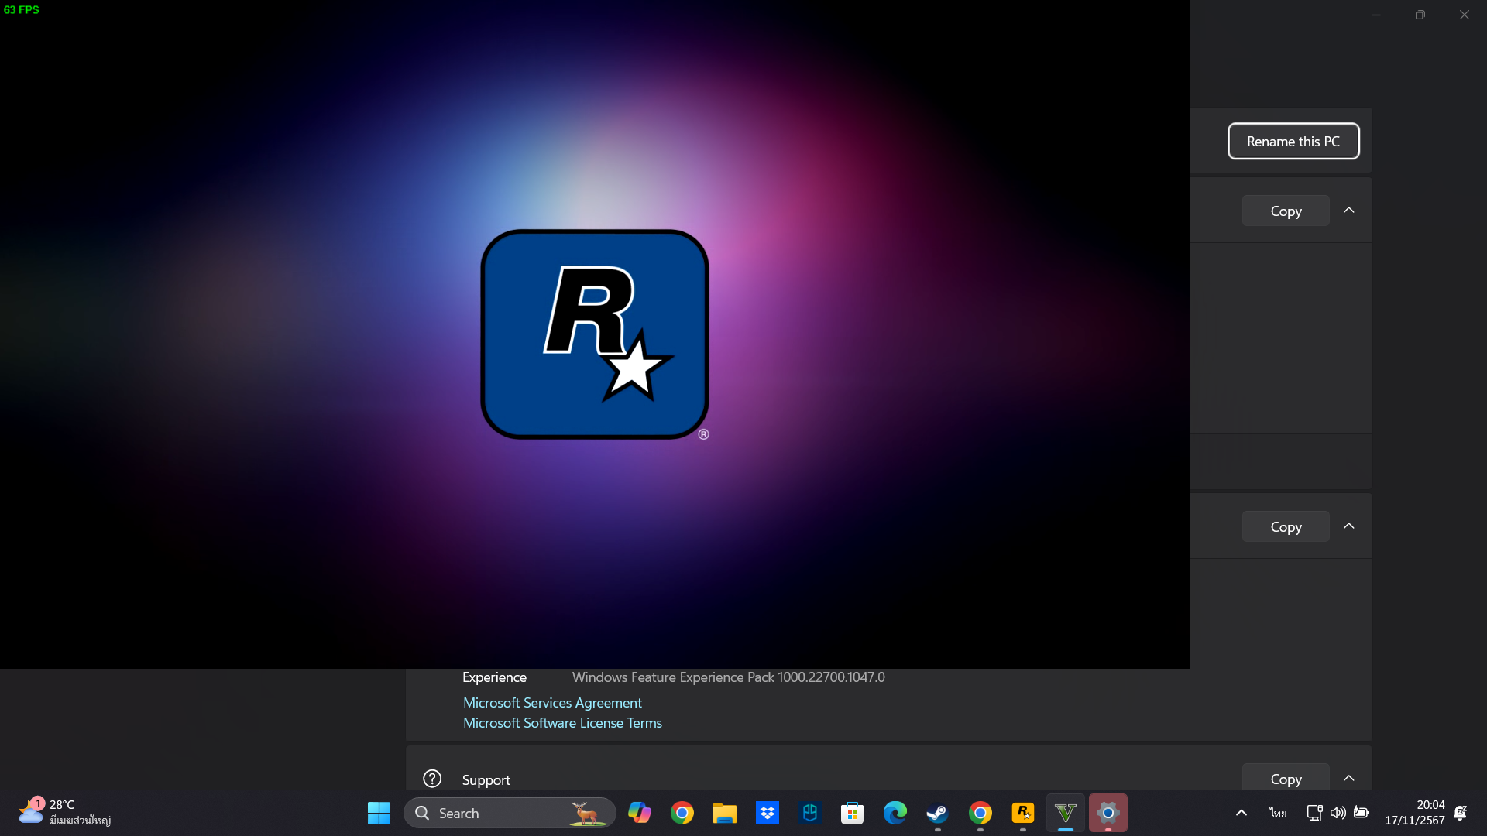Open volume control in system tray
1487x836 pixels.
[1338, 813]
